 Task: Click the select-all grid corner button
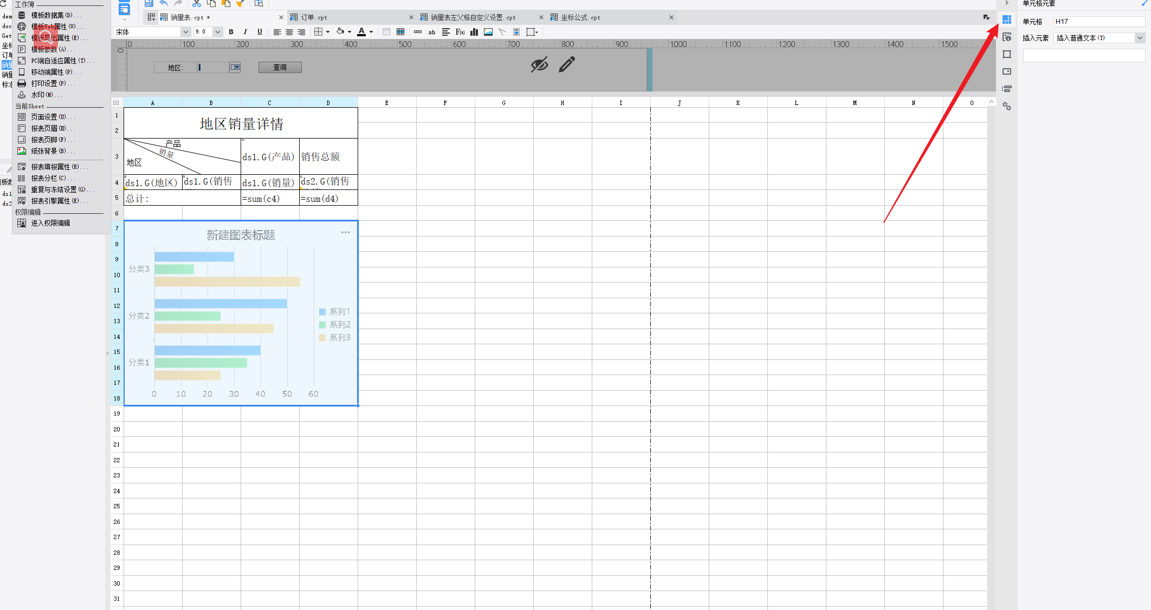coord(117,102)
